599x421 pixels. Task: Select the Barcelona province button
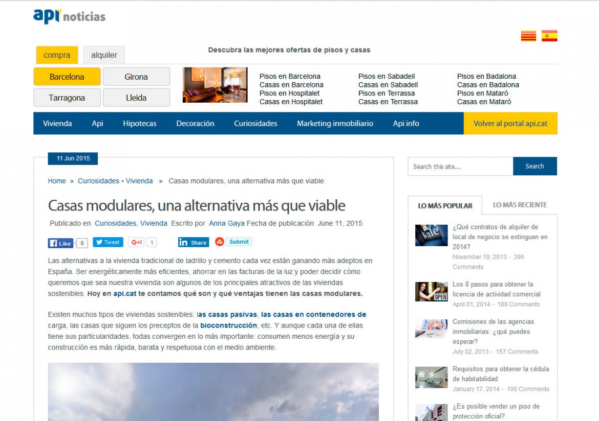click(67, 76)
